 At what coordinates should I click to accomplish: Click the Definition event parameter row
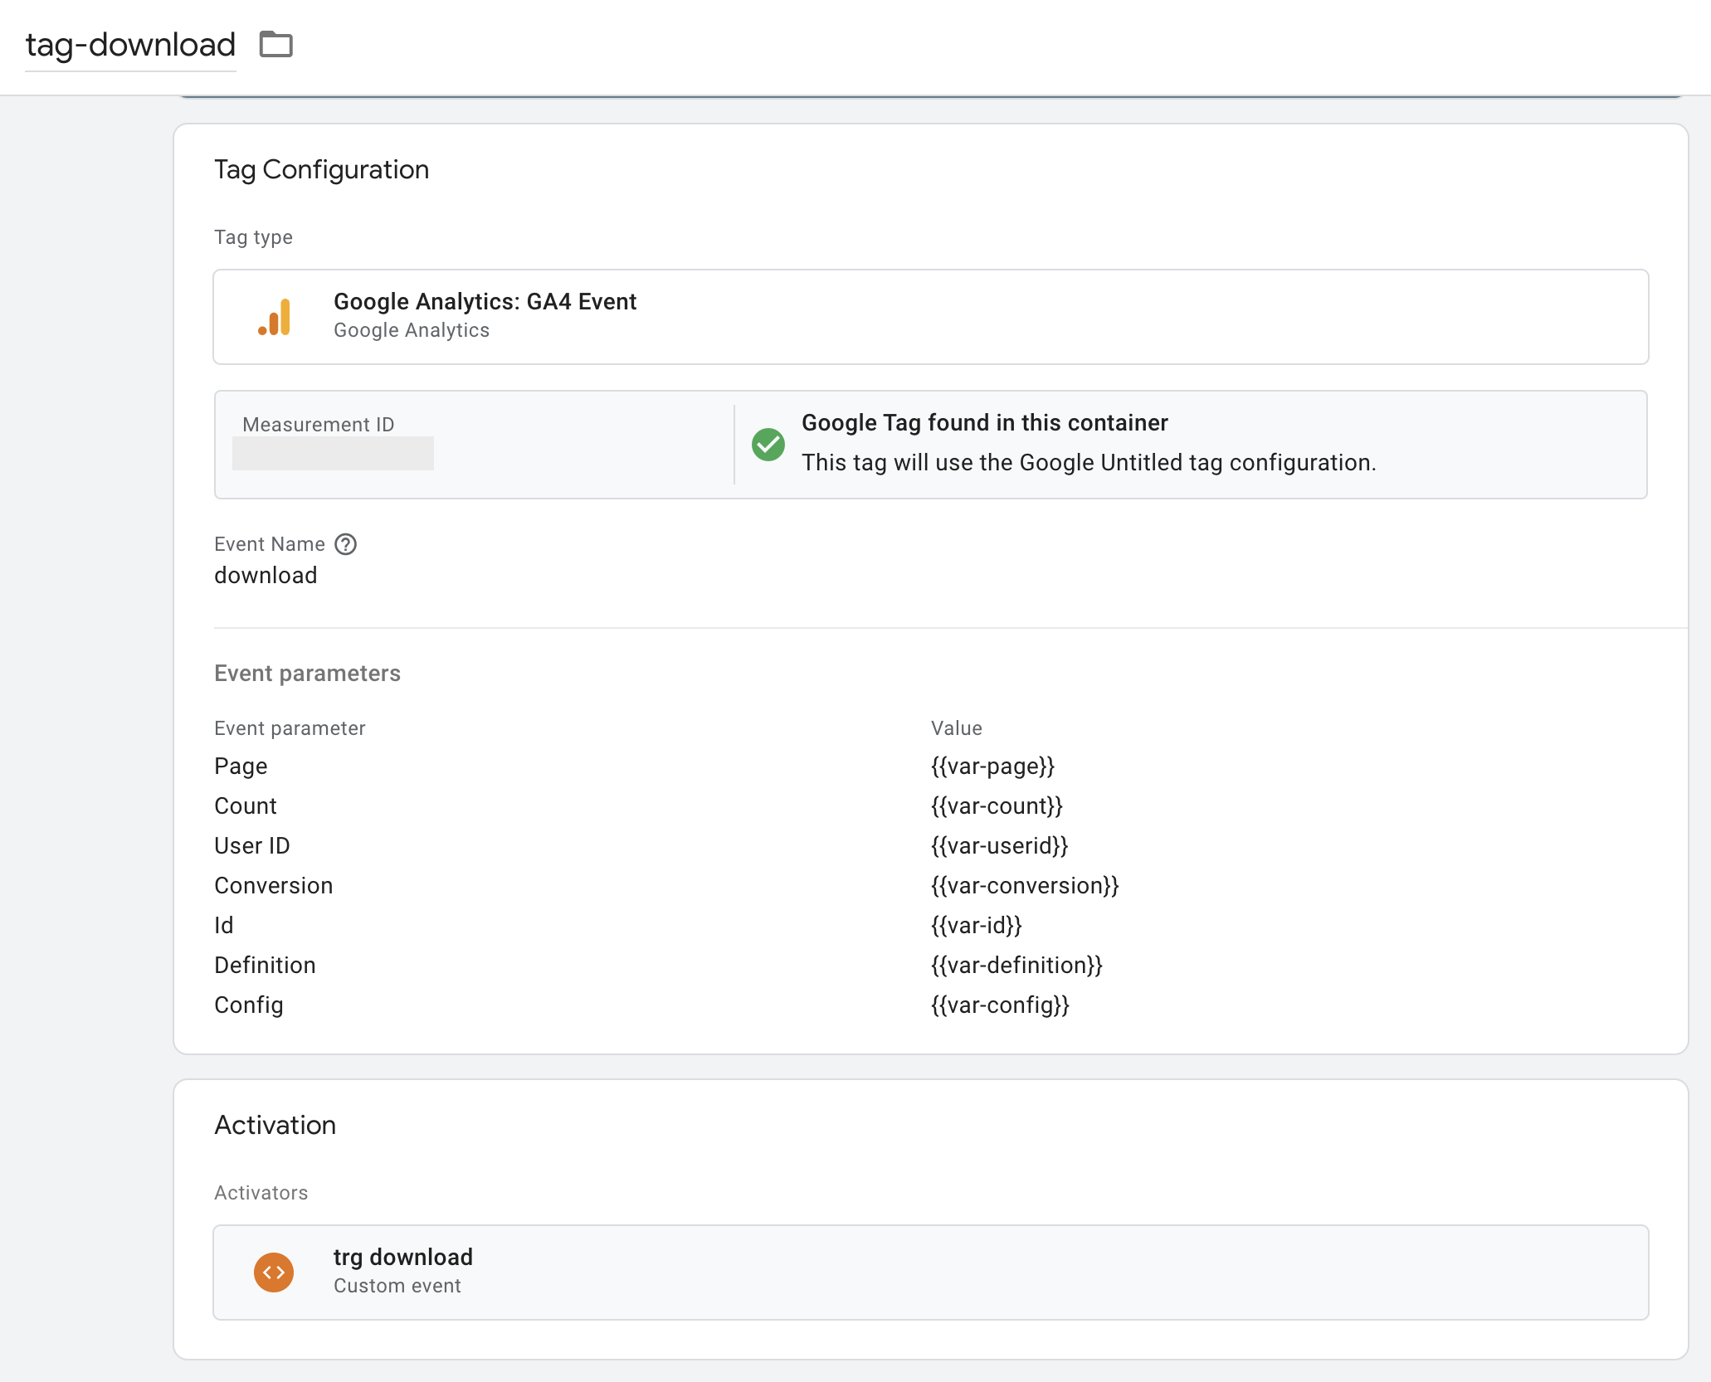pos(265,966)
